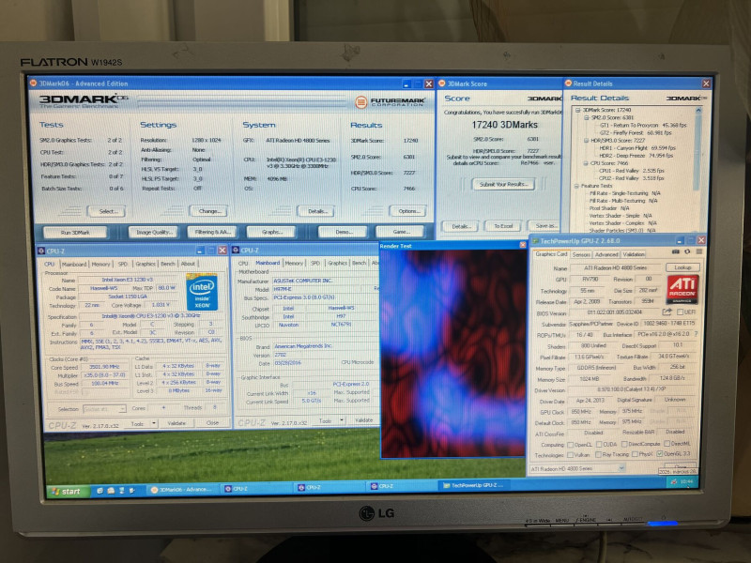Click inside the Render Test preview

452,354
